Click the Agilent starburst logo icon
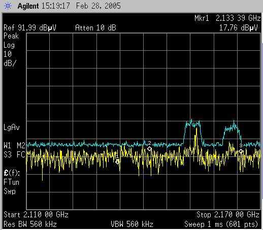 click(x=8, y=6)
